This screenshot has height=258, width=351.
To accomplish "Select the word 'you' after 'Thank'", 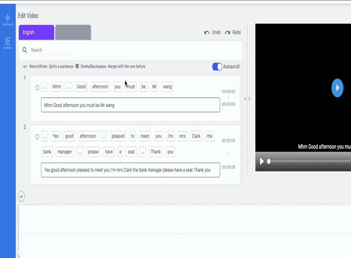I will tap(170, 152).
